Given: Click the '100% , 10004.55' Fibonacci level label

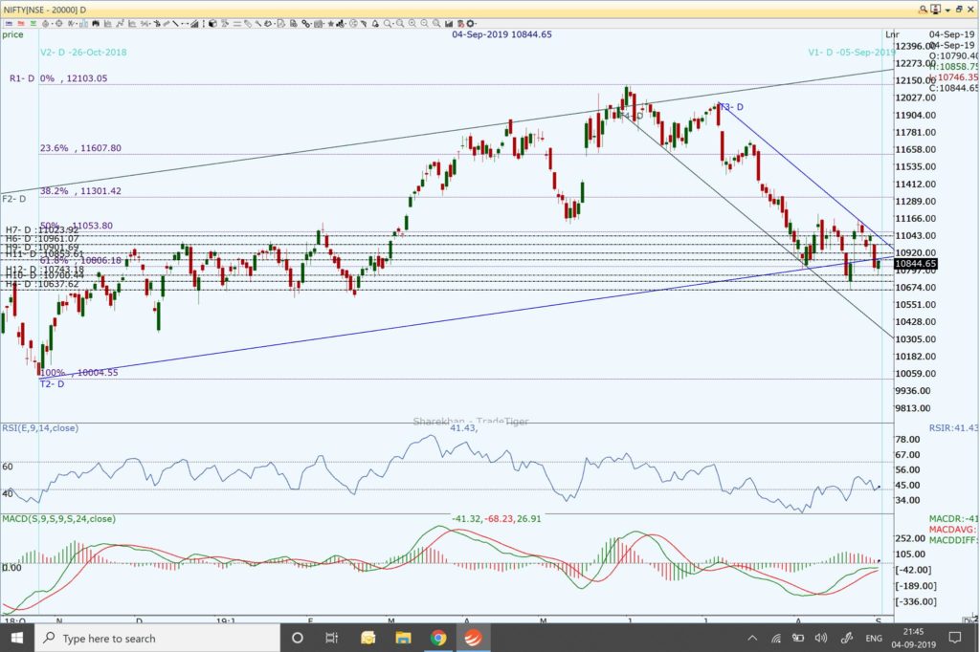Looking at the screenshot, I should coord(78,372).
